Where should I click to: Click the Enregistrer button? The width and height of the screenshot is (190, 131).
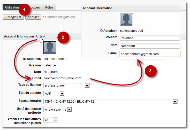(13, 17)
